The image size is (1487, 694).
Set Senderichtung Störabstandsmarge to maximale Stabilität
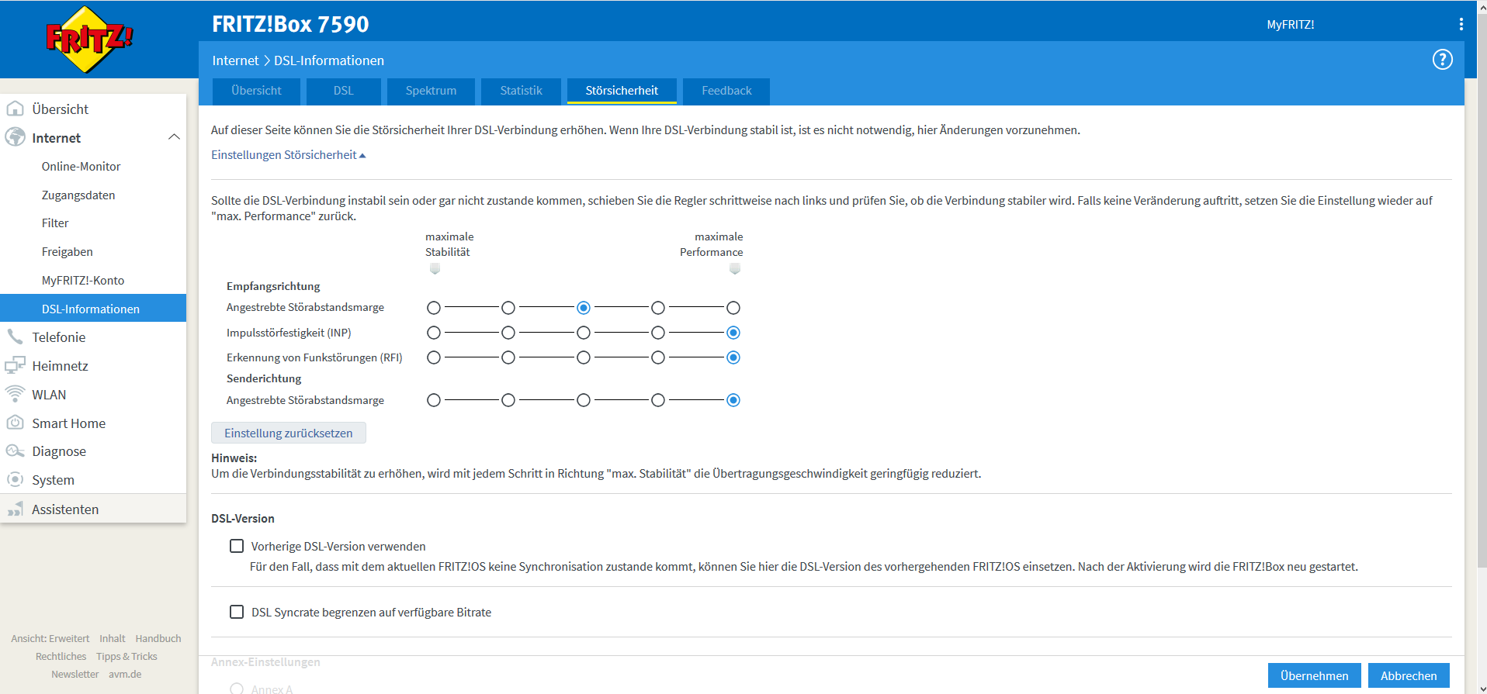click(434, 400)
